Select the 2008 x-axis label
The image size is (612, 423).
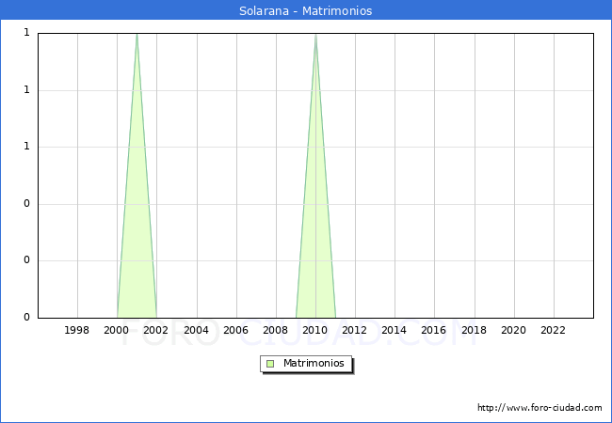(276, 330)
